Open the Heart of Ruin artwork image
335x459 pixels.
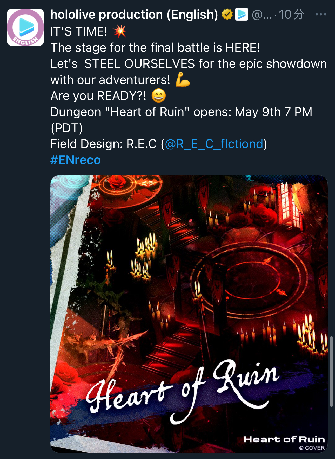(189, 314)
